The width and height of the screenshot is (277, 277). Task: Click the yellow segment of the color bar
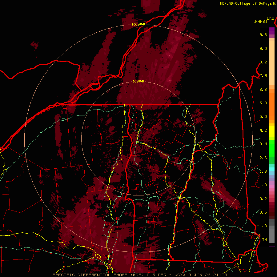[272, 132]
